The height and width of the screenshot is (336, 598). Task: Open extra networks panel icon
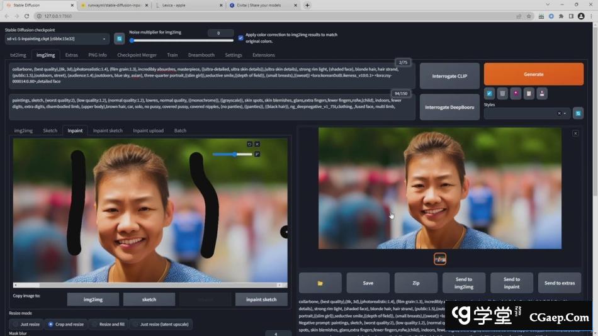(x=516, y=93)
